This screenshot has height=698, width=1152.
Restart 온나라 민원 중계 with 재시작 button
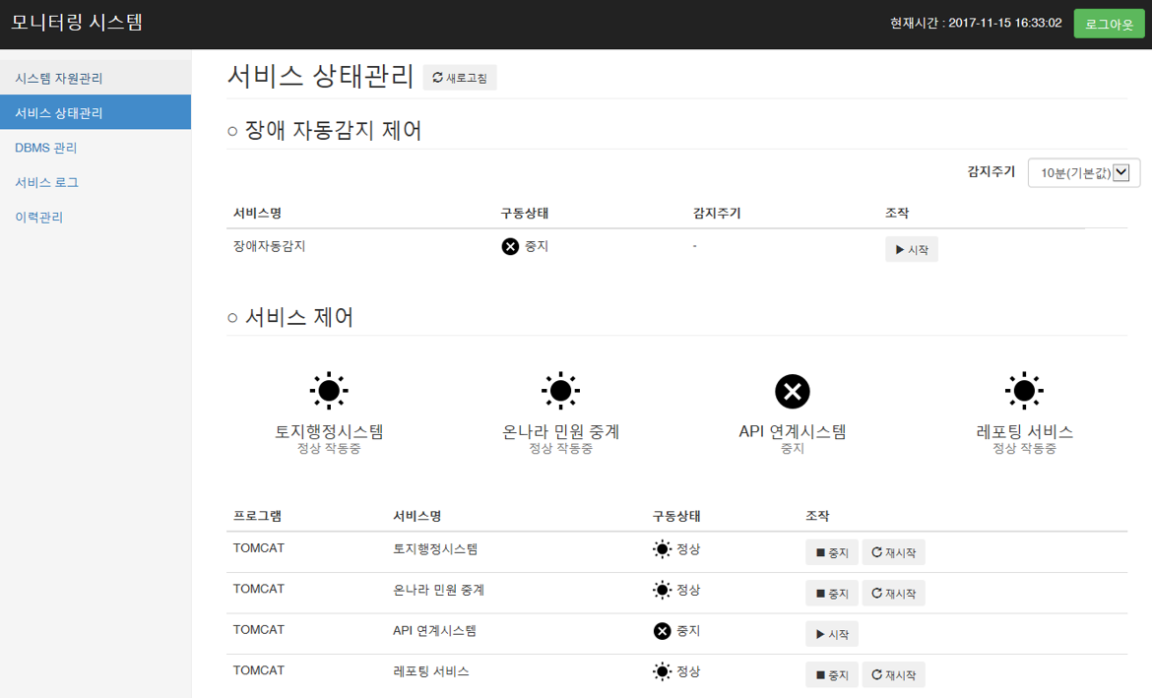(893, 594)
